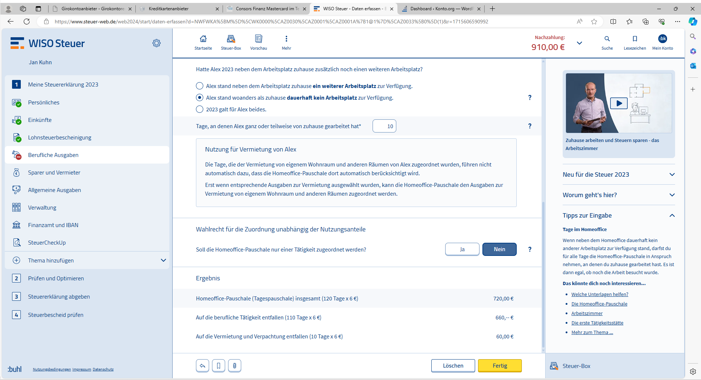Select 'ein weiterer Arbeitsplatz' radio option
The width and height of the screenshot is (701, 380).
pyautogui.click(x=200, y=86)
